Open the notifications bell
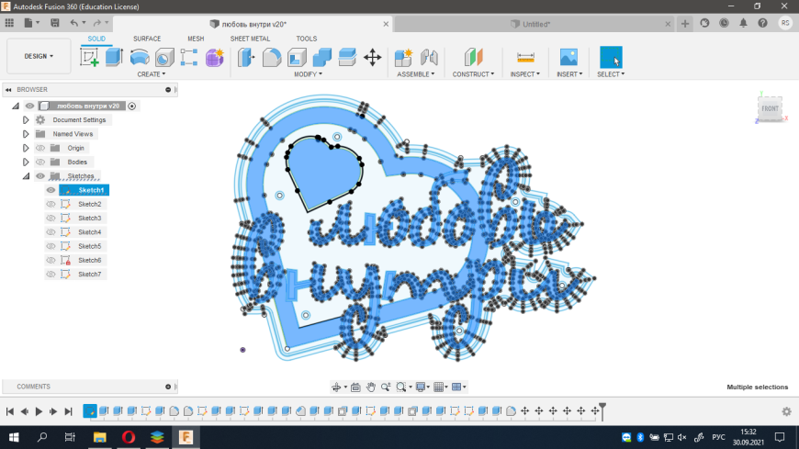Viewport: 799px width, 449px height. pos(744,23)
